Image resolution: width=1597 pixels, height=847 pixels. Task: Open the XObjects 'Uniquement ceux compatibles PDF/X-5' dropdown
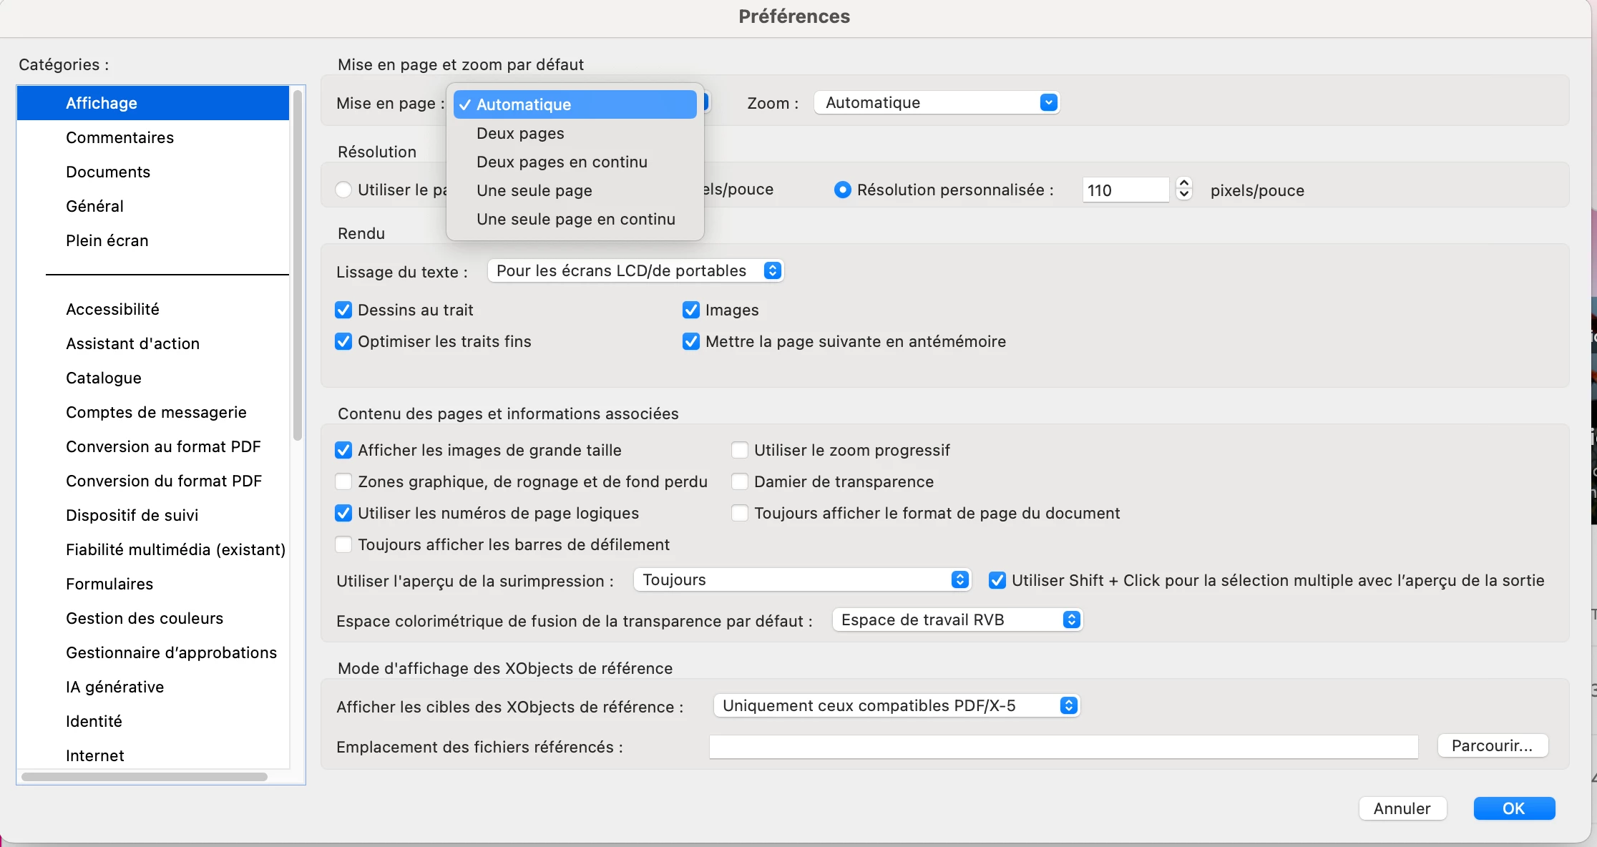click(x=896, y=706)
